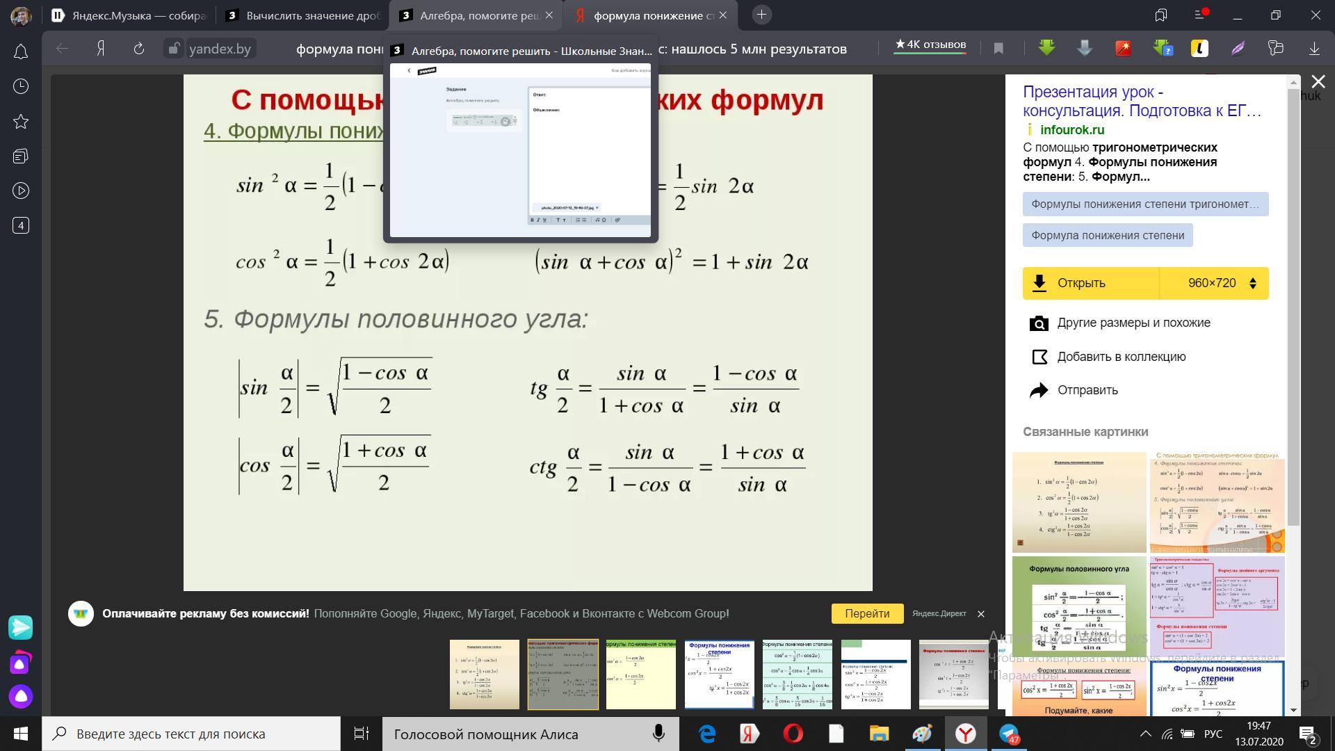
Task: Open Alice assistant purple icon in the sidebar
Action: pyautogui.click(x=21, y=696)
